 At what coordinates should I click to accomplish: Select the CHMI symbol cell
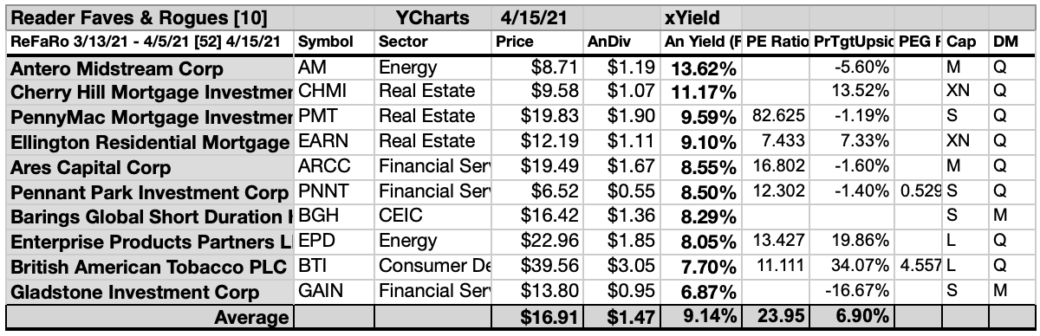[x=335, y=91]
